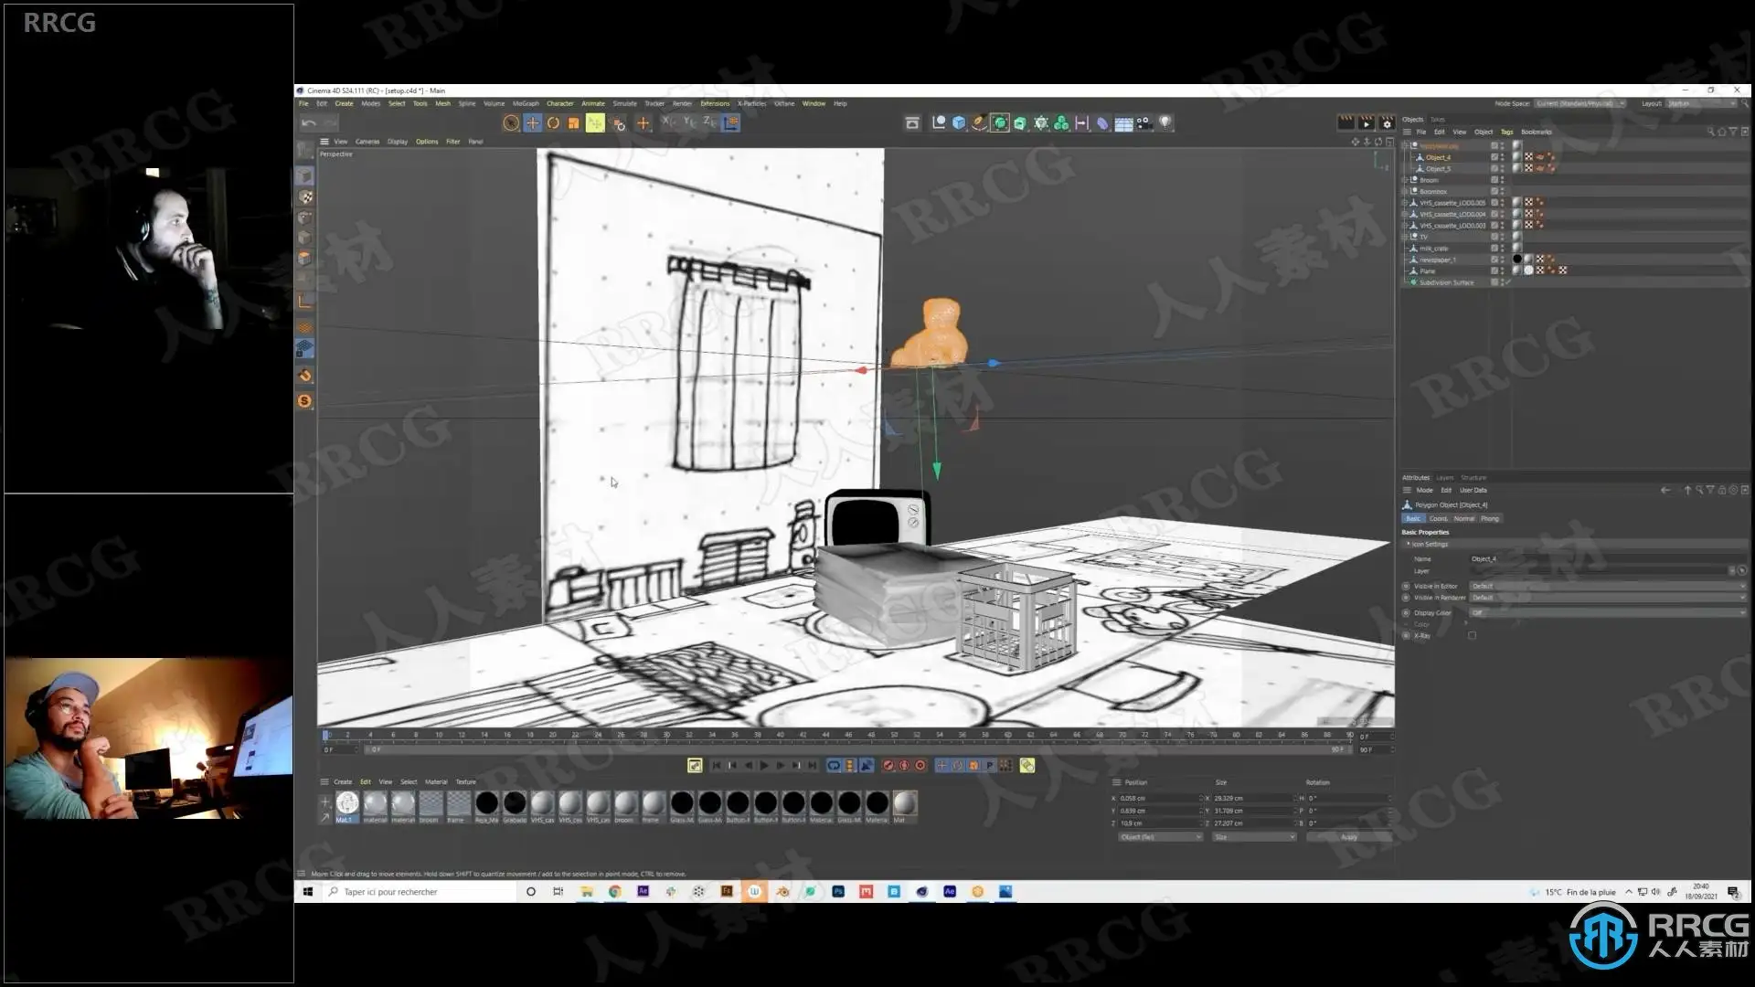
Task: Select the Rotate tool in toolbar
Action: coord(553,122)
